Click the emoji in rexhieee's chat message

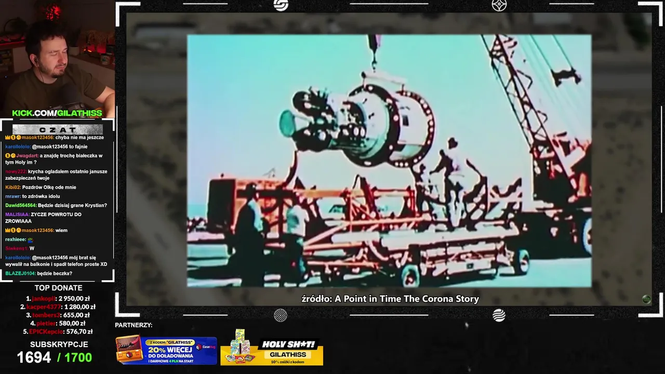pos(31,239)
